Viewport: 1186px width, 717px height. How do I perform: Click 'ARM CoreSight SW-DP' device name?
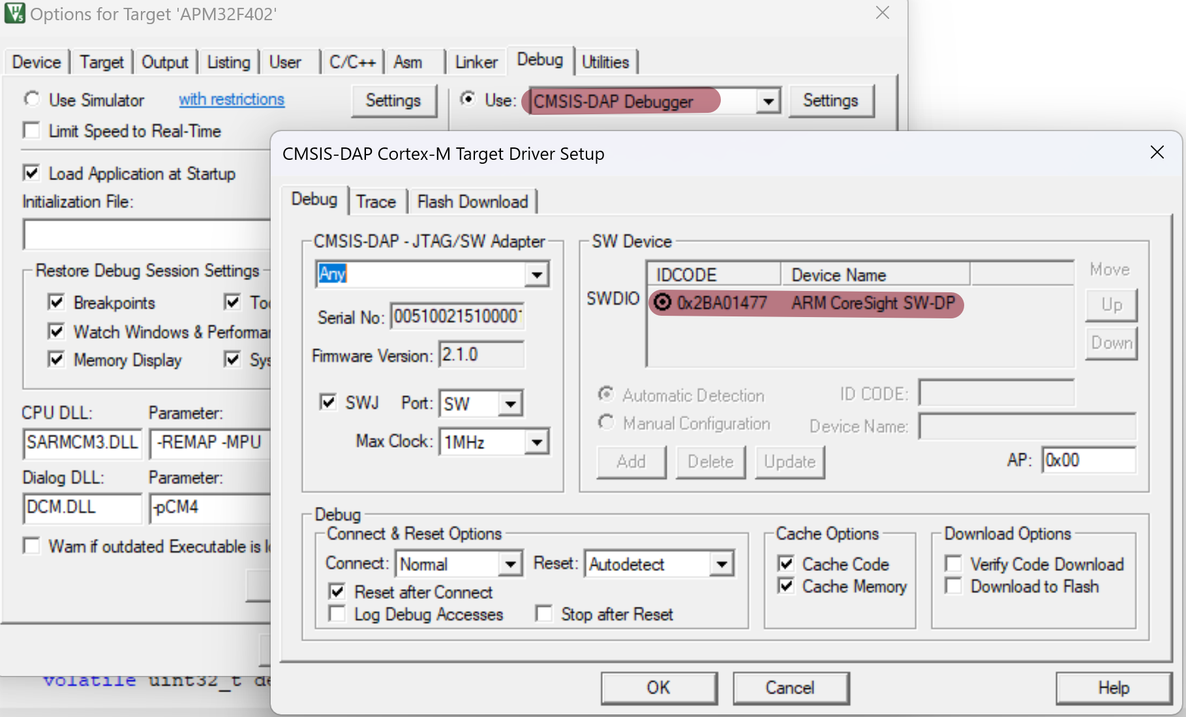873,303
